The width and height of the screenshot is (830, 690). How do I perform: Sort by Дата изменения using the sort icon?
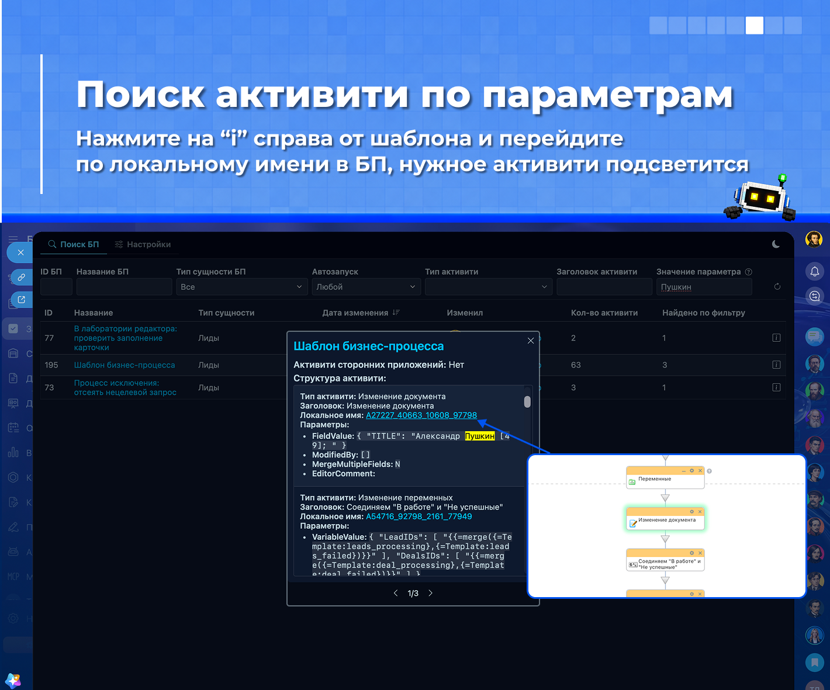tap(396, 313)
